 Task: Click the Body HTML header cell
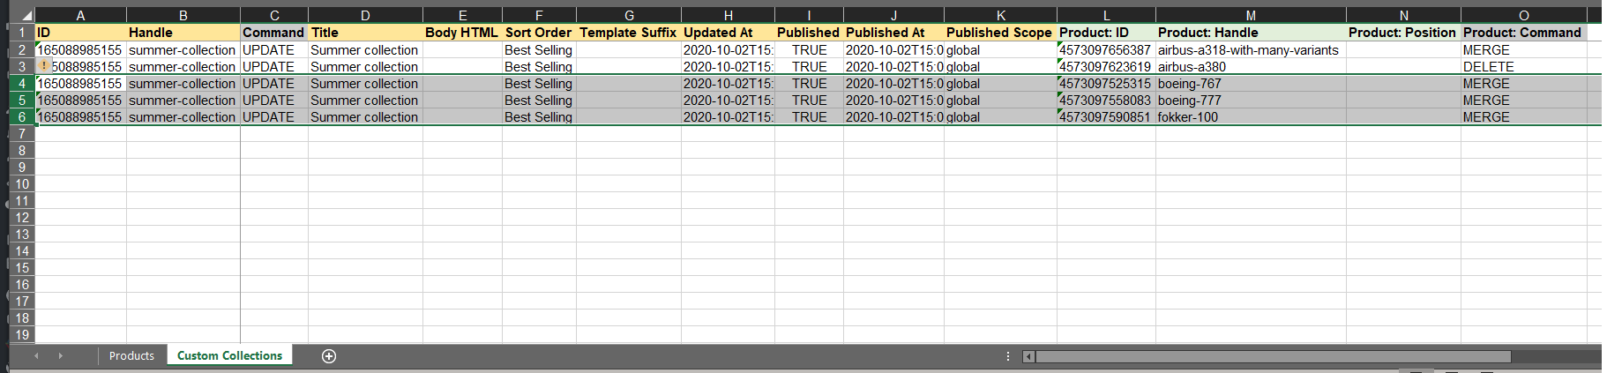461,33
